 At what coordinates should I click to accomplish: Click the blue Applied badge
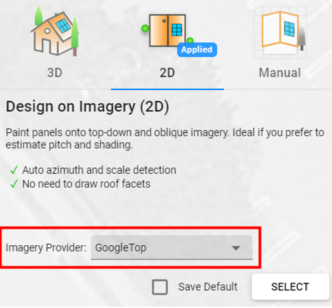197,50
